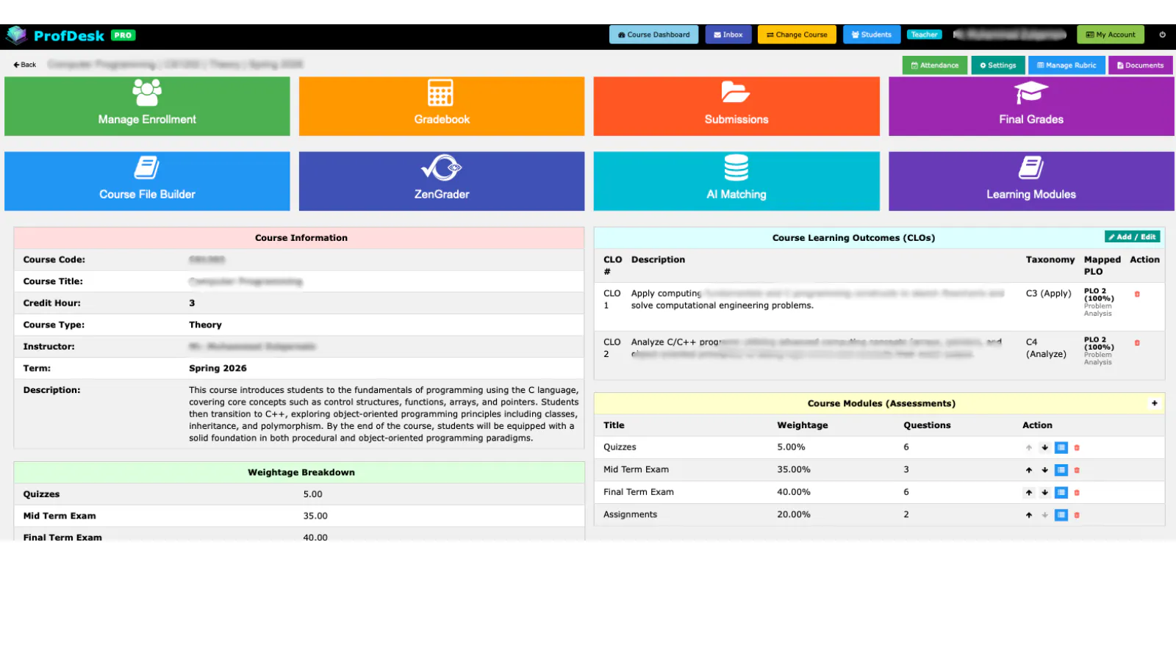The image size is (1176, 661).
Task: Click the 'Course Information' panel header
Action: (299, 238)
